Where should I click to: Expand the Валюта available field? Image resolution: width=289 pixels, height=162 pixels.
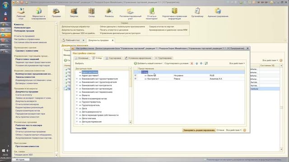(77, 95)
